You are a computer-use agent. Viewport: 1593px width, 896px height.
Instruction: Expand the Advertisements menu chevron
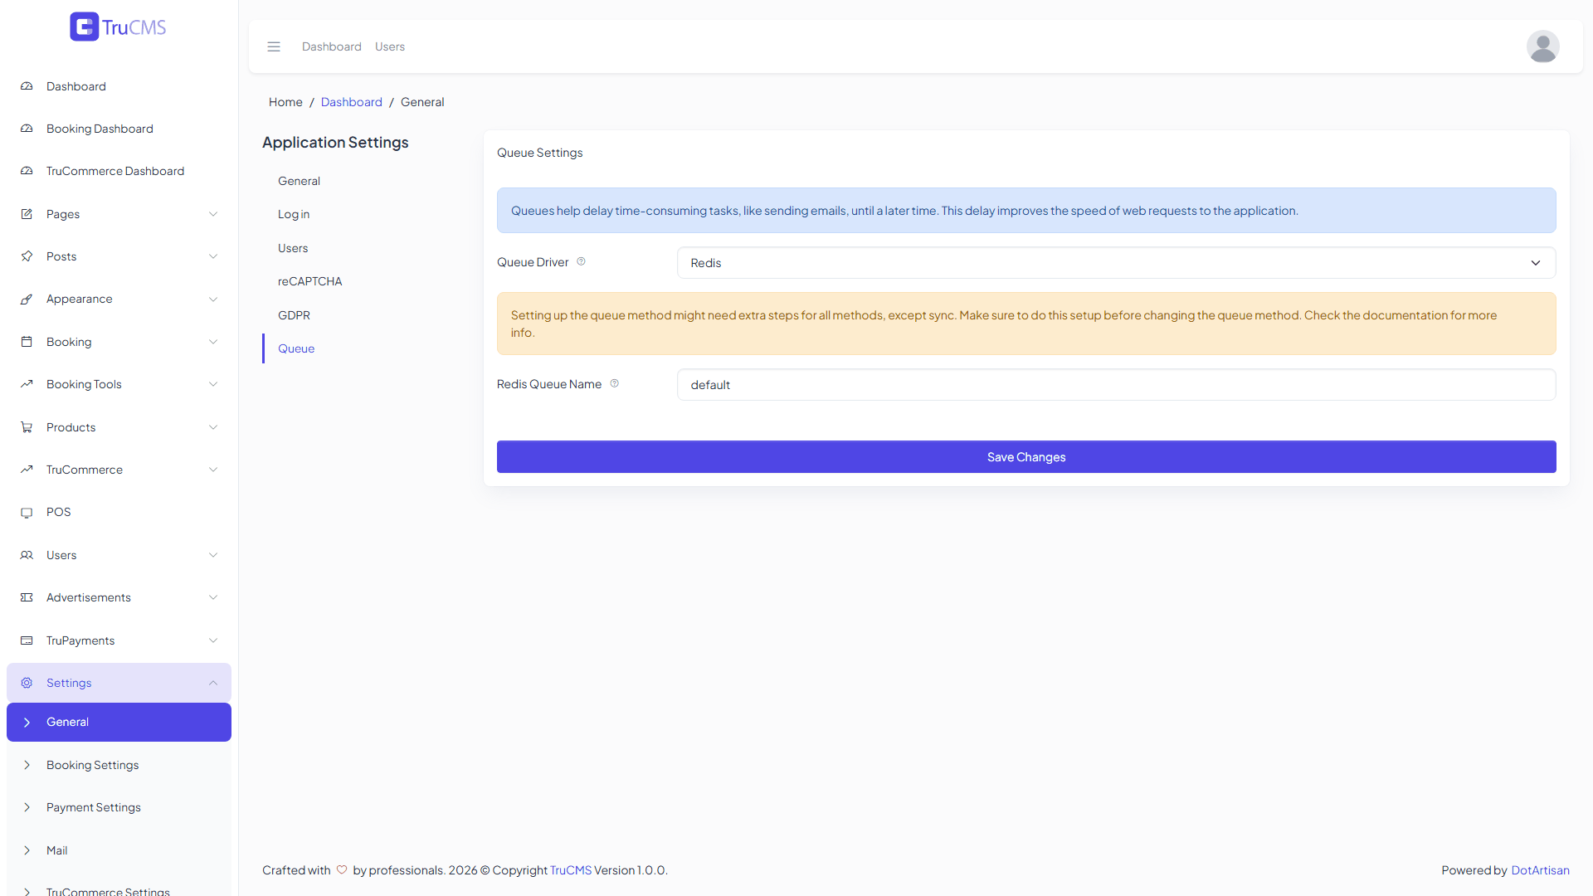(x=213, y=597)
